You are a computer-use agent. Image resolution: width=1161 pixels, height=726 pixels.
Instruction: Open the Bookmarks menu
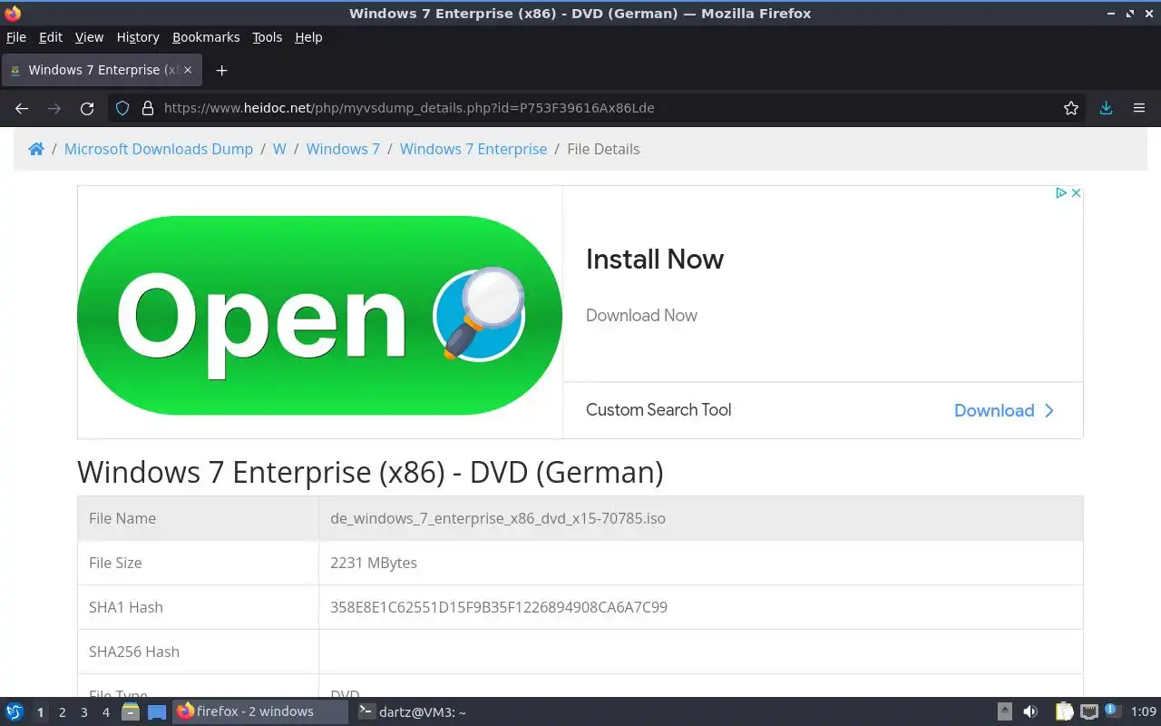coord(206,37)
